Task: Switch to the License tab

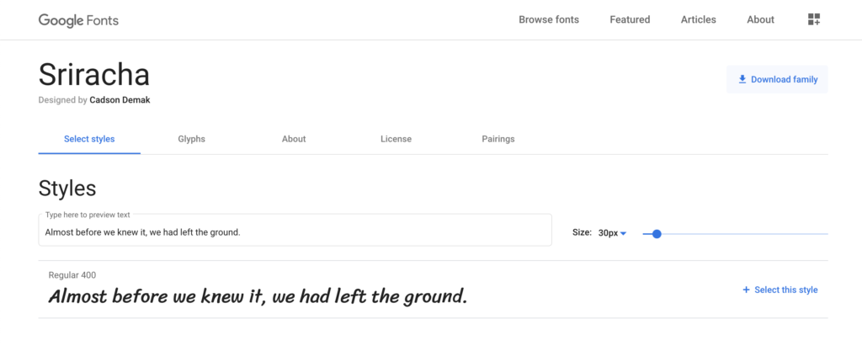Action: (x=396, y=139)
